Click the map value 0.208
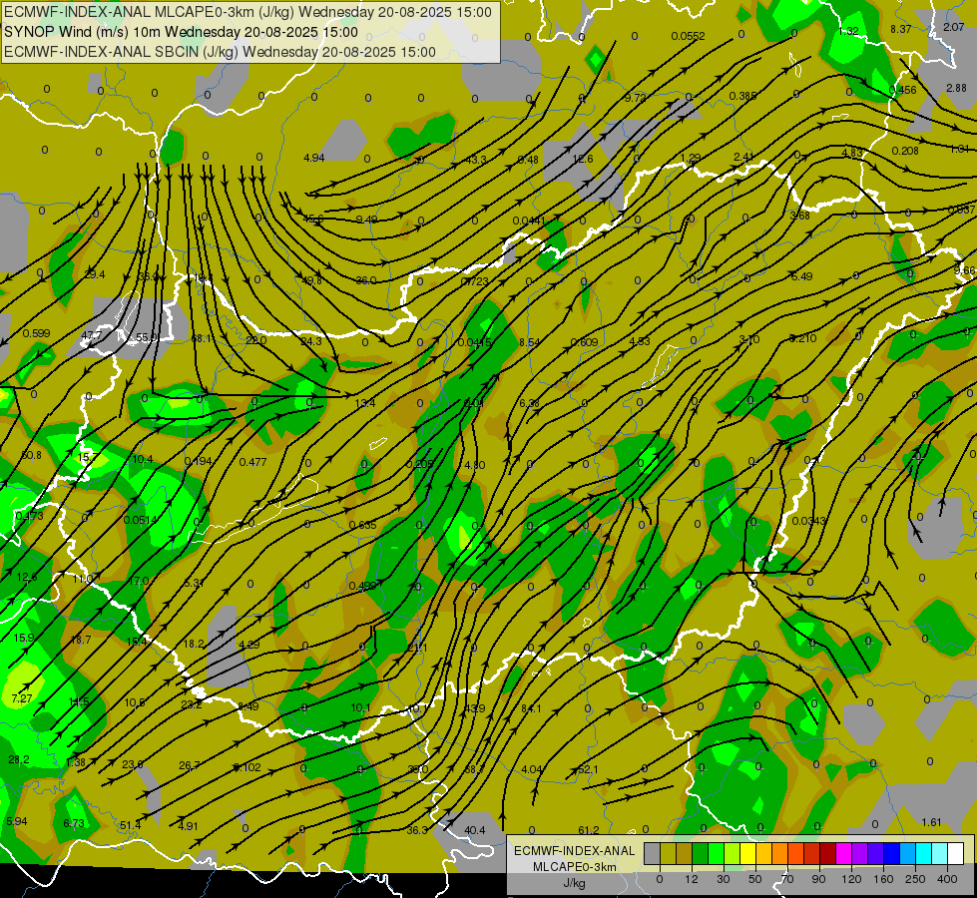977x898 pixels. [905, 151]
